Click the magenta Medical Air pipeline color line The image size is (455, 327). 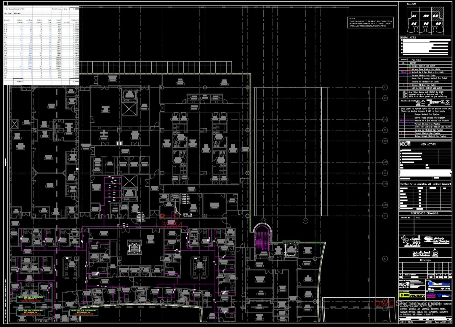pyautogui.click(x=409, y=120)
